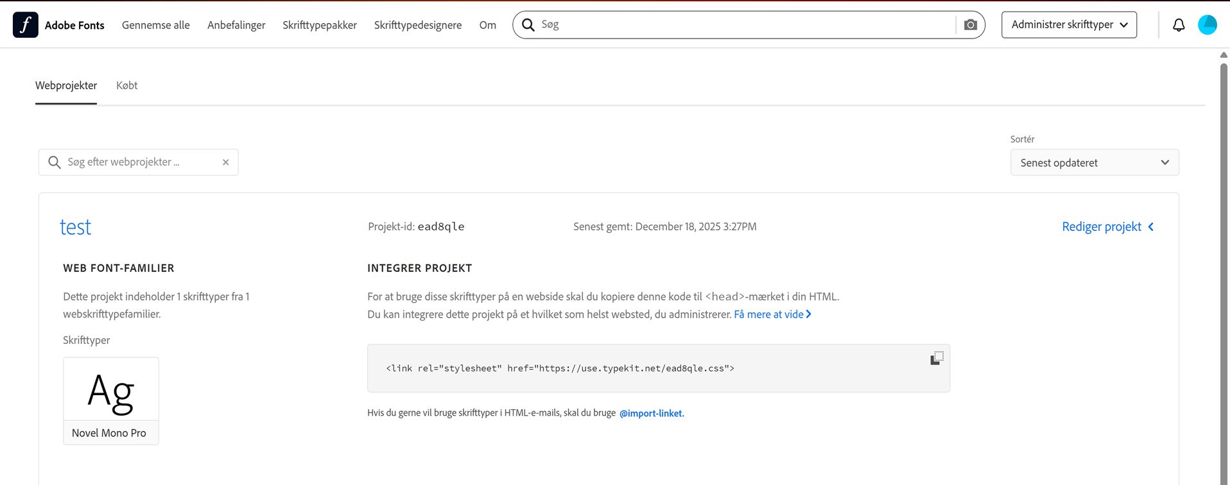Copy embed code with the copy icon
1230x485 pixels.
(x=937, y=358)
